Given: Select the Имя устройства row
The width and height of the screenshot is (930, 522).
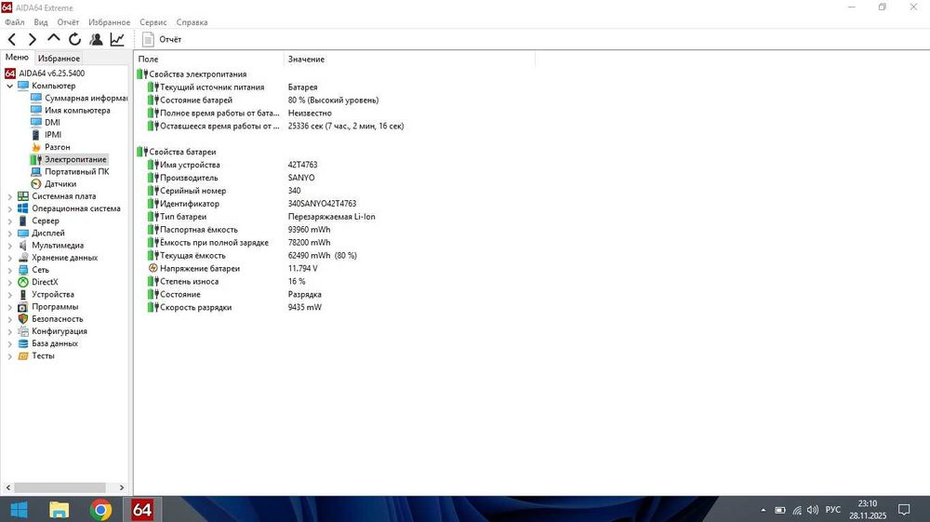Looking at the screenshot, I should (335, 165).
